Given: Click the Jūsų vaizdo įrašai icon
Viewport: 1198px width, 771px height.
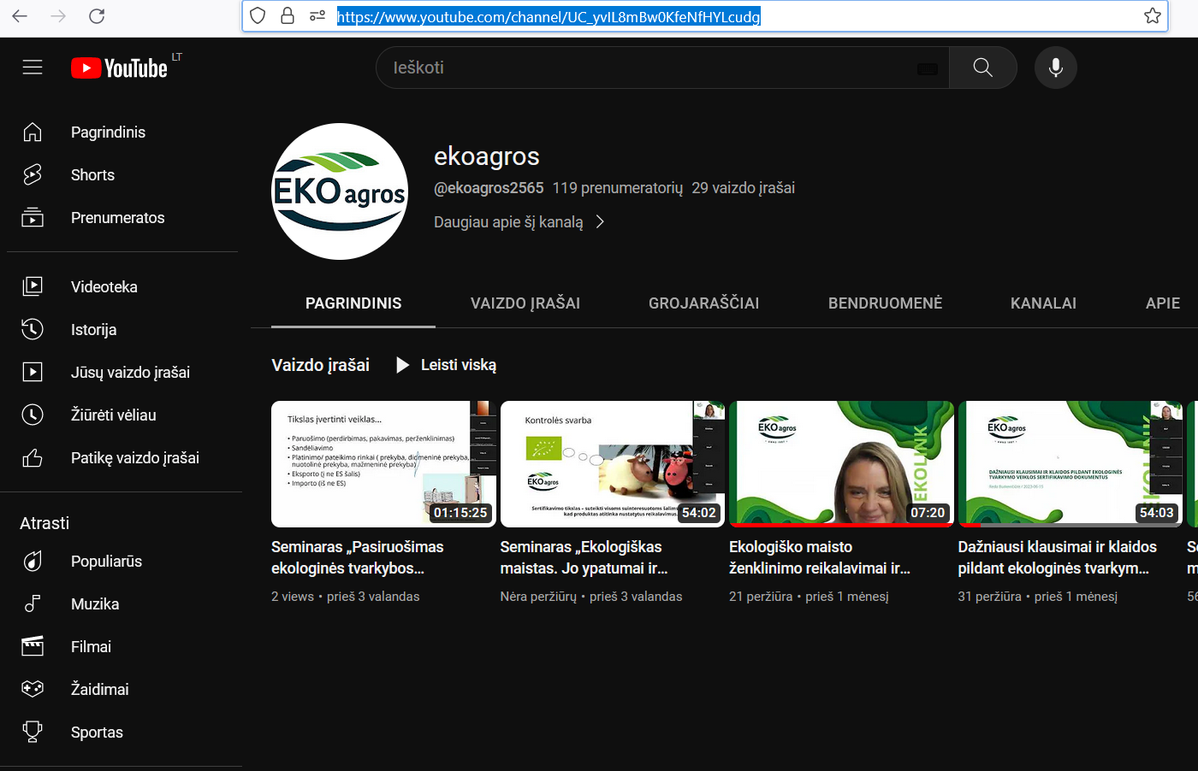Looking at the screenshot, I should coord(33,372).
